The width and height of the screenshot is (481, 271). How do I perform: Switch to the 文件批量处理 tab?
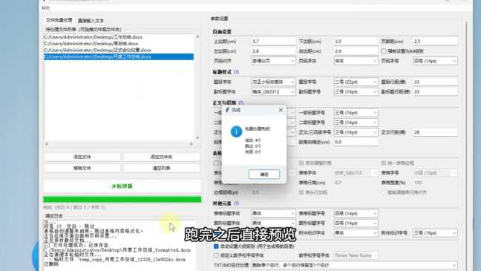[x=59, y=20]
